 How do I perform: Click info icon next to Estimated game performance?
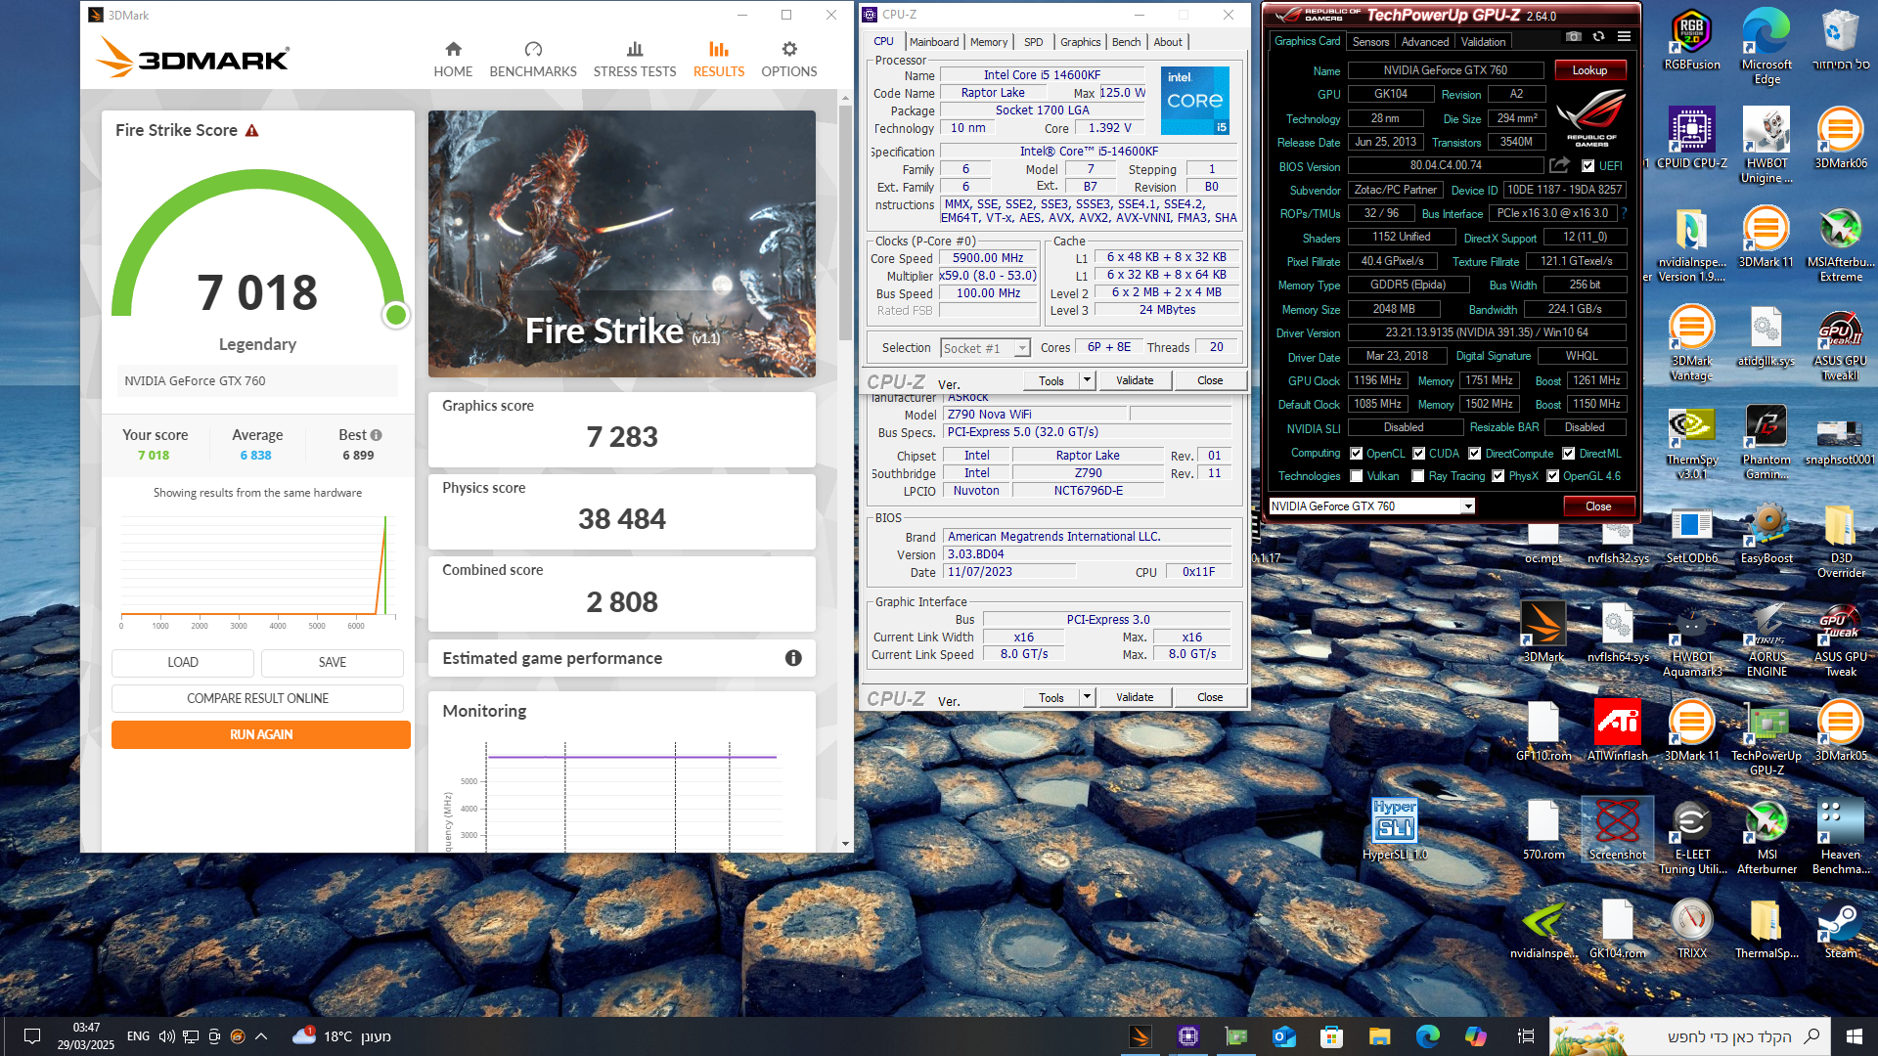793,658
